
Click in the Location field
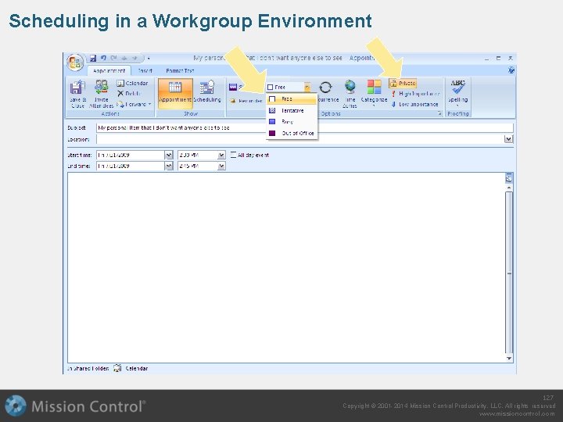coord(300,139)
